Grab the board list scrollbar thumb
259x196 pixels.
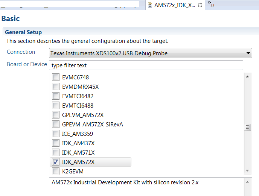[x=248, y=127]
